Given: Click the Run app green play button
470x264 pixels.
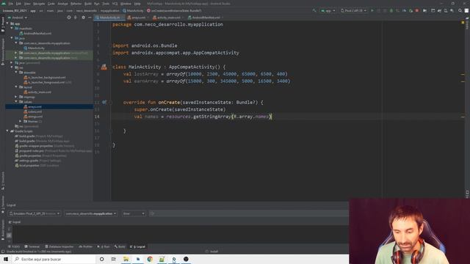Looking at the screenshot, I should click(372, 10).
